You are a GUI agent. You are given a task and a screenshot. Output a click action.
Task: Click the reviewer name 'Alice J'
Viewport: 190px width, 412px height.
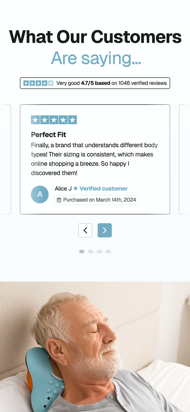pos(63,189)
